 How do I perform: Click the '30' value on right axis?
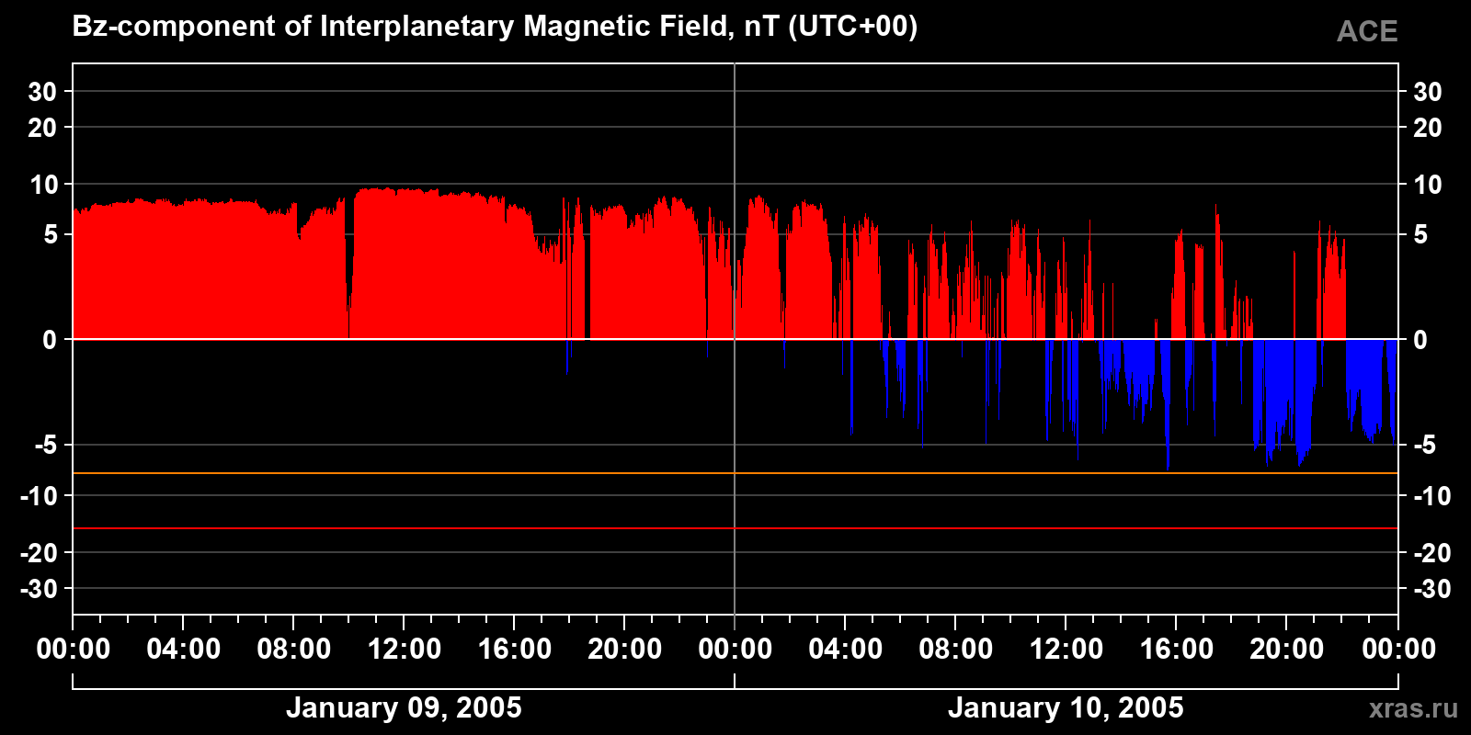pyautogui.click(x=1427, y=92)
